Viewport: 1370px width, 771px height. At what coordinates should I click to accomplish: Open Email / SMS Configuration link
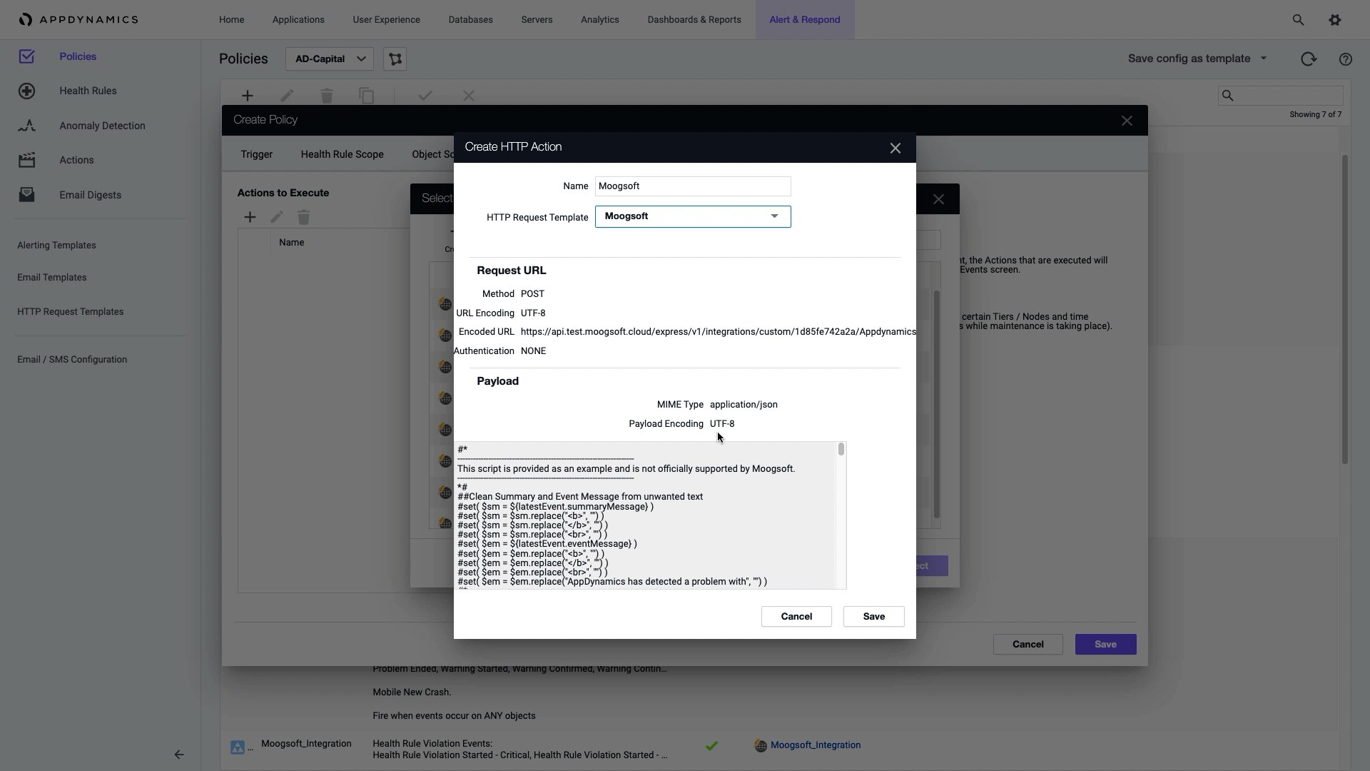click(x=72, y=360)
